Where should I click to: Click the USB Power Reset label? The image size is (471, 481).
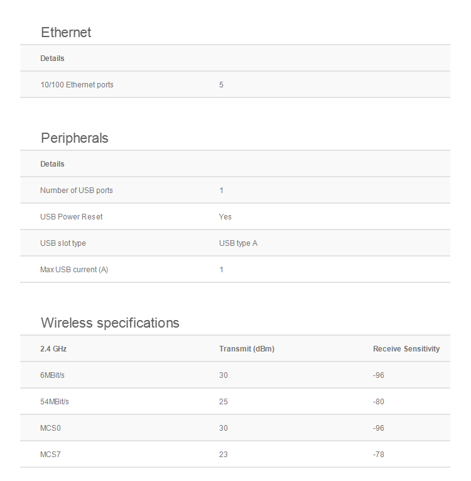(71, 217)
